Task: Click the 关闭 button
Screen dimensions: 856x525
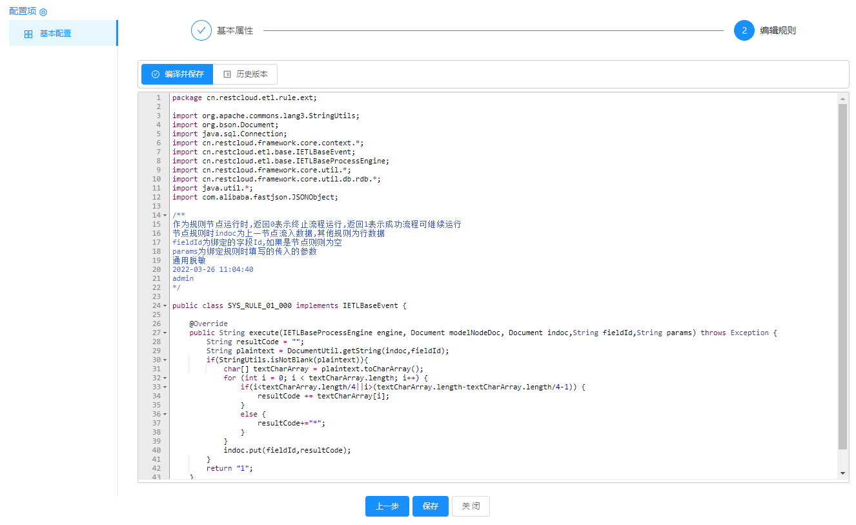Action: tap(471, 506)
